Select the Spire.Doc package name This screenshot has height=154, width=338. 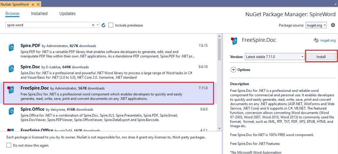click(30, 67)
